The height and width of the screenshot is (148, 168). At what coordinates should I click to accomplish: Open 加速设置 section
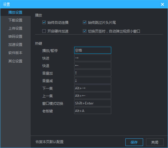point(15,45)
